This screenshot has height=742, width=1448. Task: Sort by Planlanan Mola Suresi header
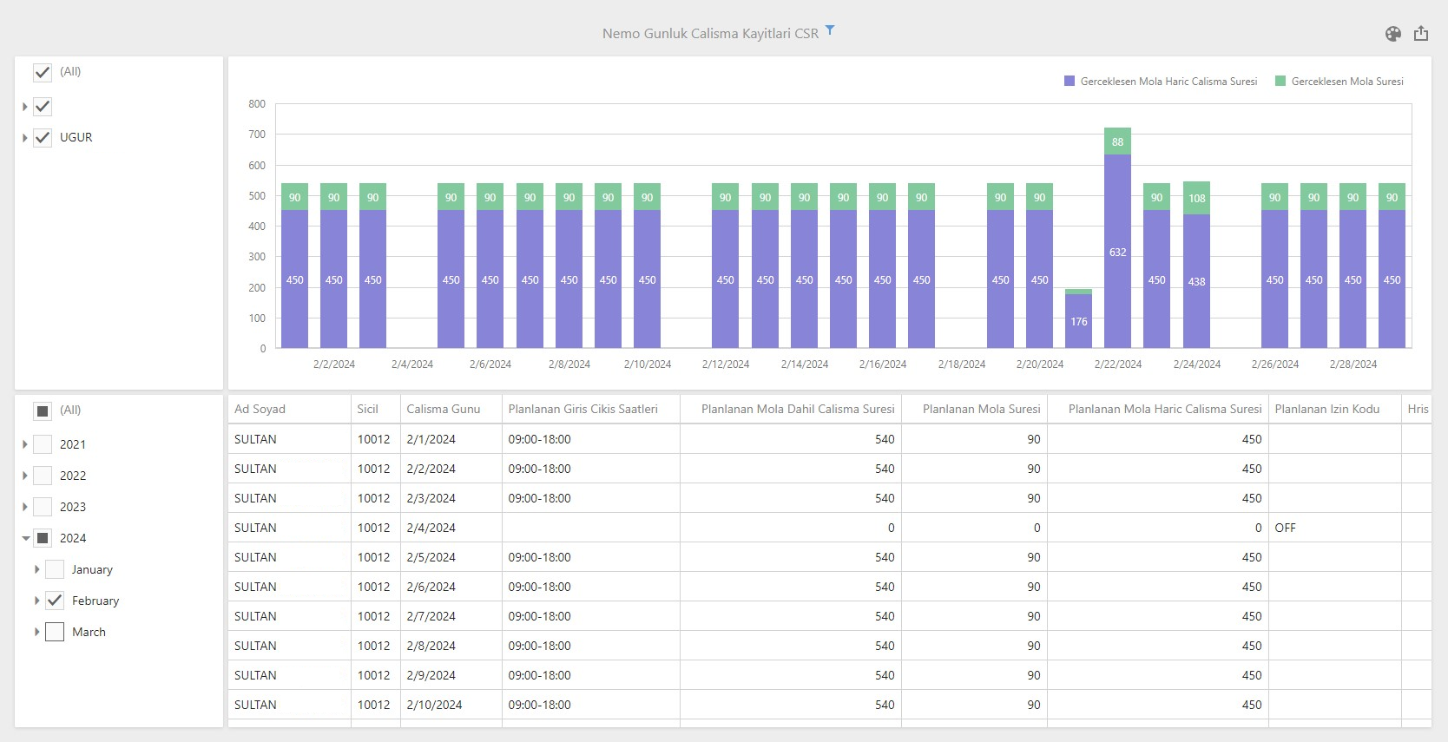[x=974, y=409]
